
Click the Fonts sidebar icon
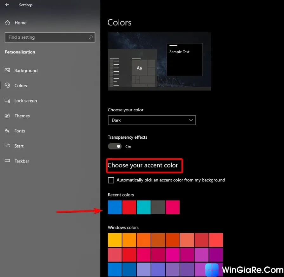click(7, 131)
